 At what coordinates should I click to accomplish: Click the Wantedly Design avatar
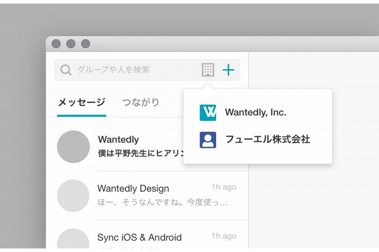click(x=73, y=195)
